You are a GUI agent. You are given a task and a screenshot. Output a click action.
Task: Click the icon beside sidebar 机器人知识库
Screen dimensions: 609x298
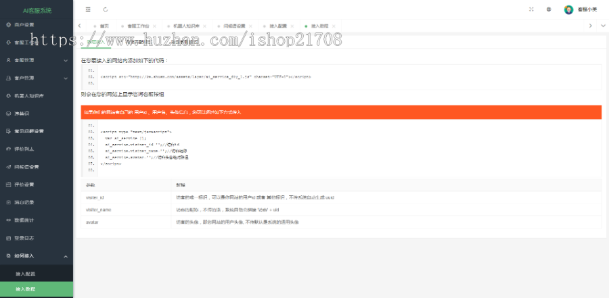(x=9, y=95)
